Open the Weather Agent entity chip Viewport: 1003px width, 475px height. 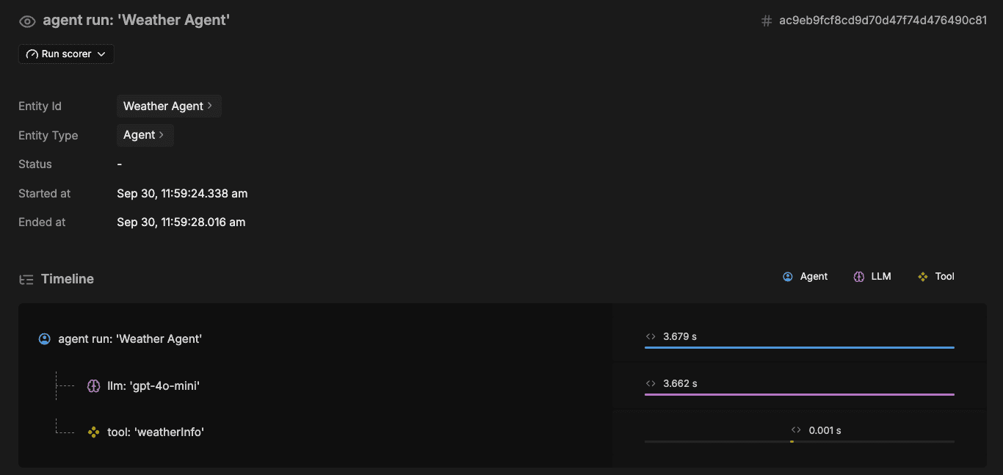pos(168,106)
